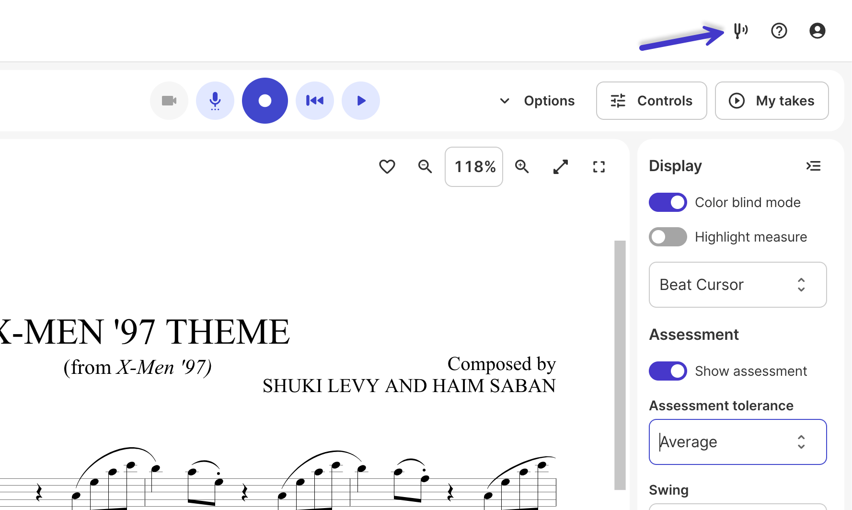Open the user account profile icon
Image resolution: width=852 pixels, height=510 pixels.
(817, 31)
